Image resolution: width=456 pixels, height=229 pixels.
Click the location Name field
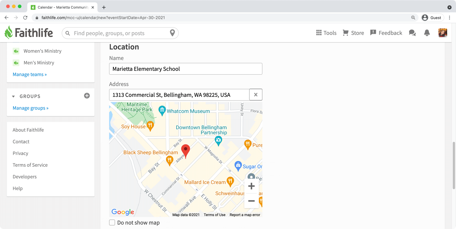pos(186,69)
